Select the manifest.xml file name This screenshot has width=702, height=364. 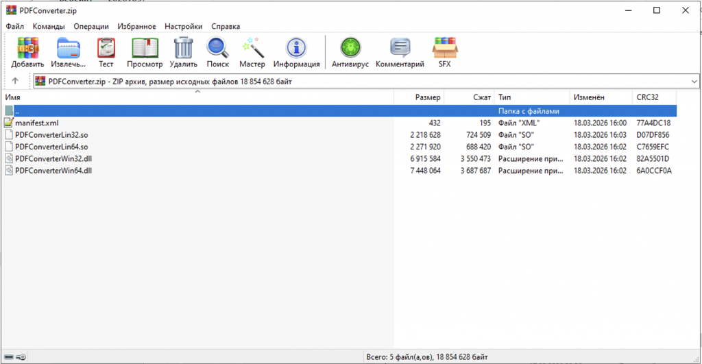click(x=37, y=123)
